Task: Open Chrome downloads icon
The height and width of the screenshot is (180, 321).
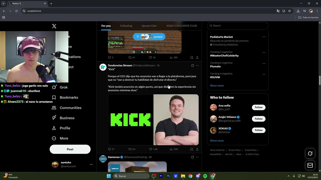Action: [x=298, y=11]
